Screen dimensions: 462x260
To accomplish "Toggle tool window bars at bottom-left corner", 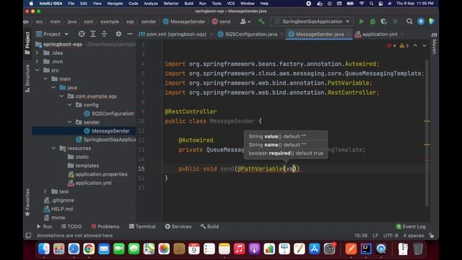I will point(28,235).
